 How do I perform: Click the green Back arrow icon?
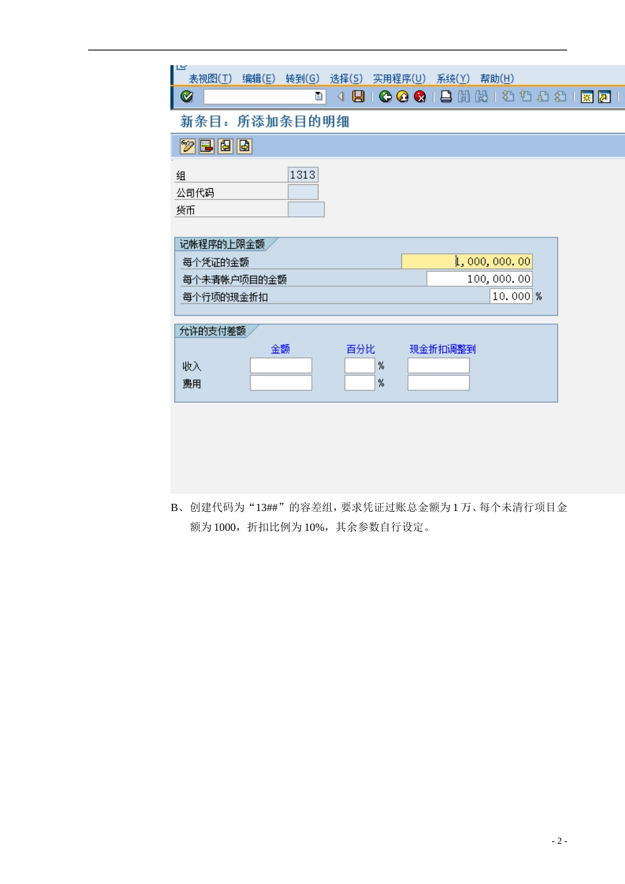tap(386, 97)
